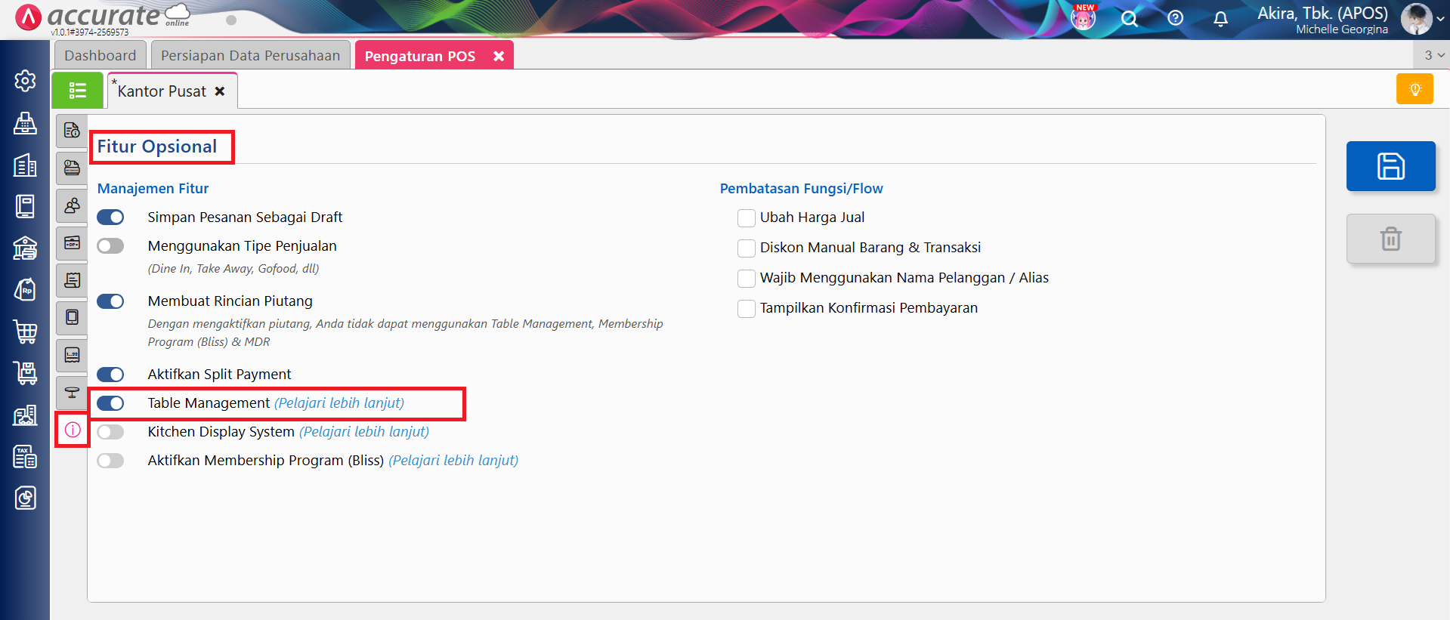Switch to the Dashboard tab
The height and width of the screenshot is (620, 1450).
point(100,56)
